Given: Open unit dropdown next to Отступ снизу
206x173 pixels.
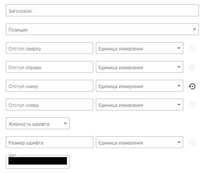Looking at the screenshot, I should (x=139, y=86).
